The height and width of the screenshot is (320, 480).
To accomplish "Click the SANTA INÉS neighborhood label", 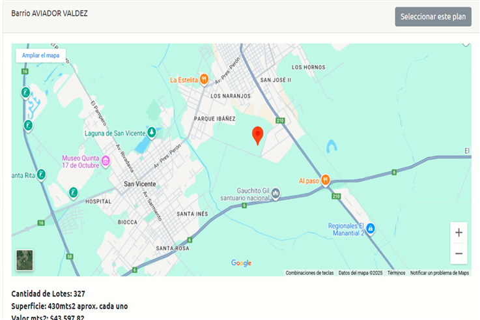I will (192, 214).
